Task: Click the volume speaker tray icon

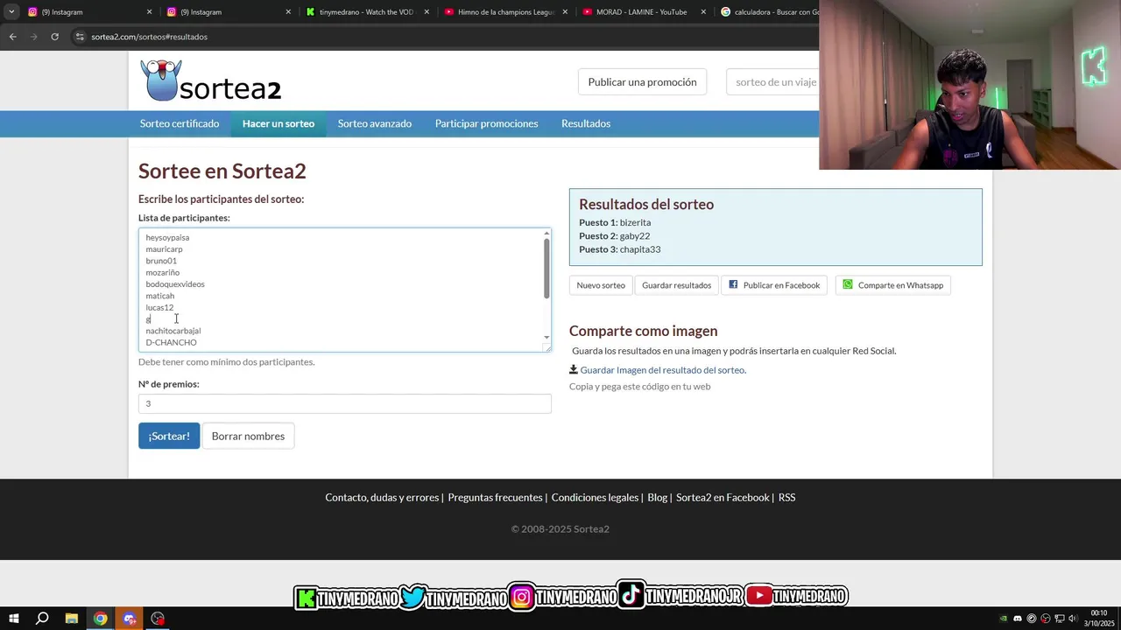Action: tap(1073, 619)
